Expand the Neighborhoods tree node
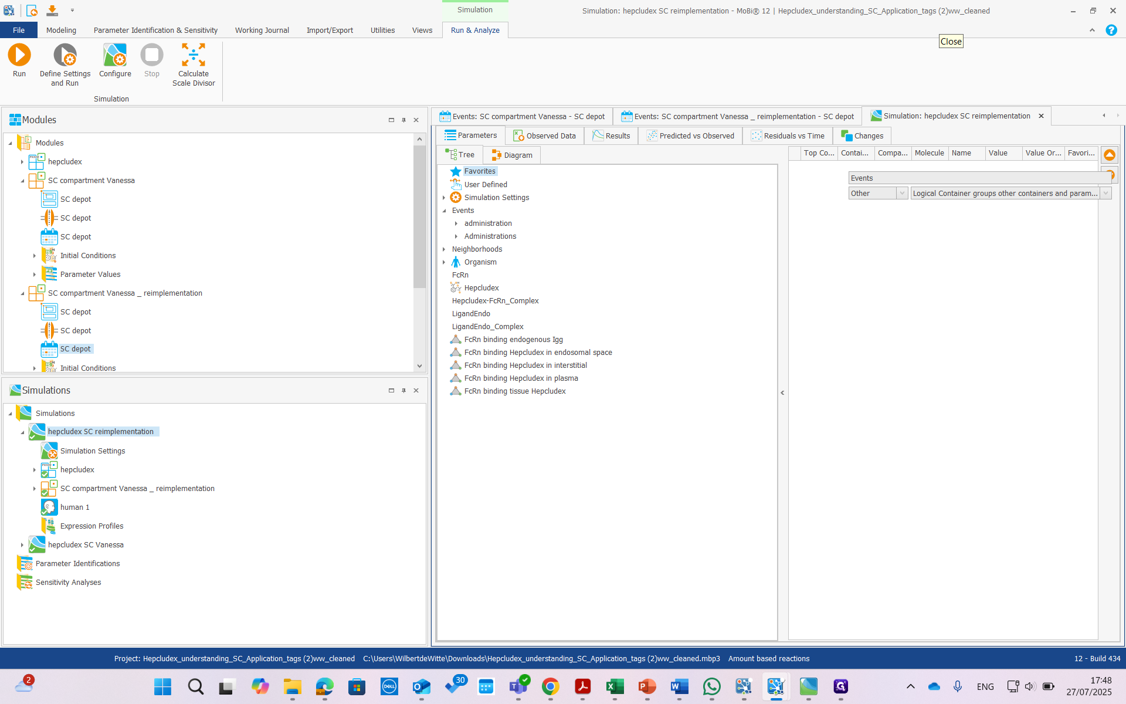The image size is (1126, 704). pyautogui.click(x=444, y=249)
